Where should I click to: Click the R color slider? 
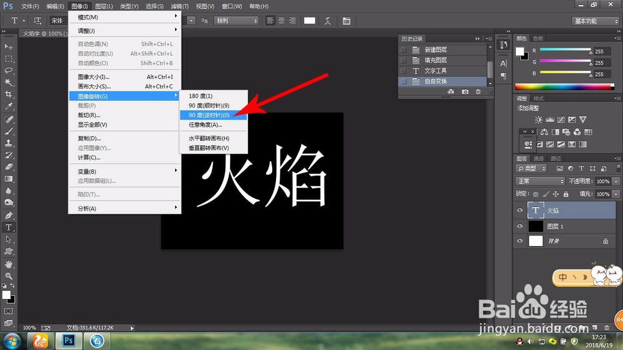click(565, 50)
